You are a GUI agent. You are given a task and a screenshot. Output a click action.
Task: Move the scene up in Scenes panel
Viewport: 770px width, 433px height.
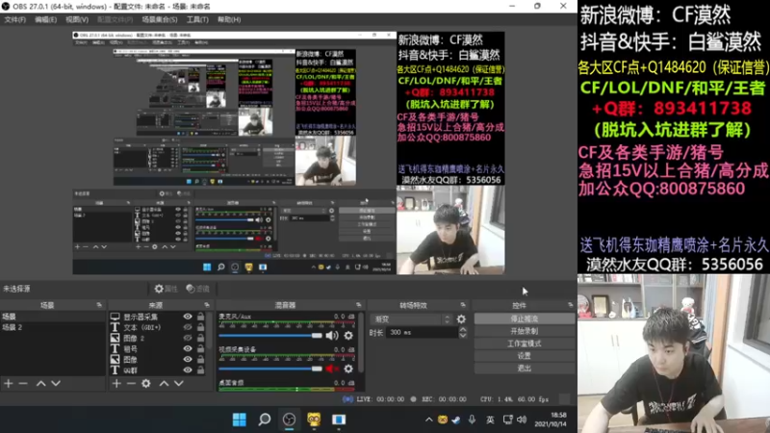40,383
